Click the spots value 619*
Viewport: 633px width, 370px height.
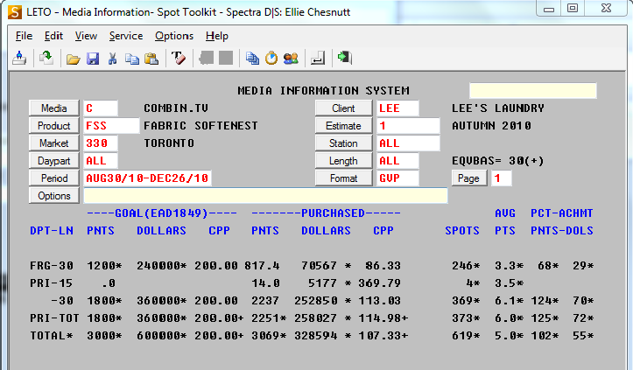(x=466, y=335)
